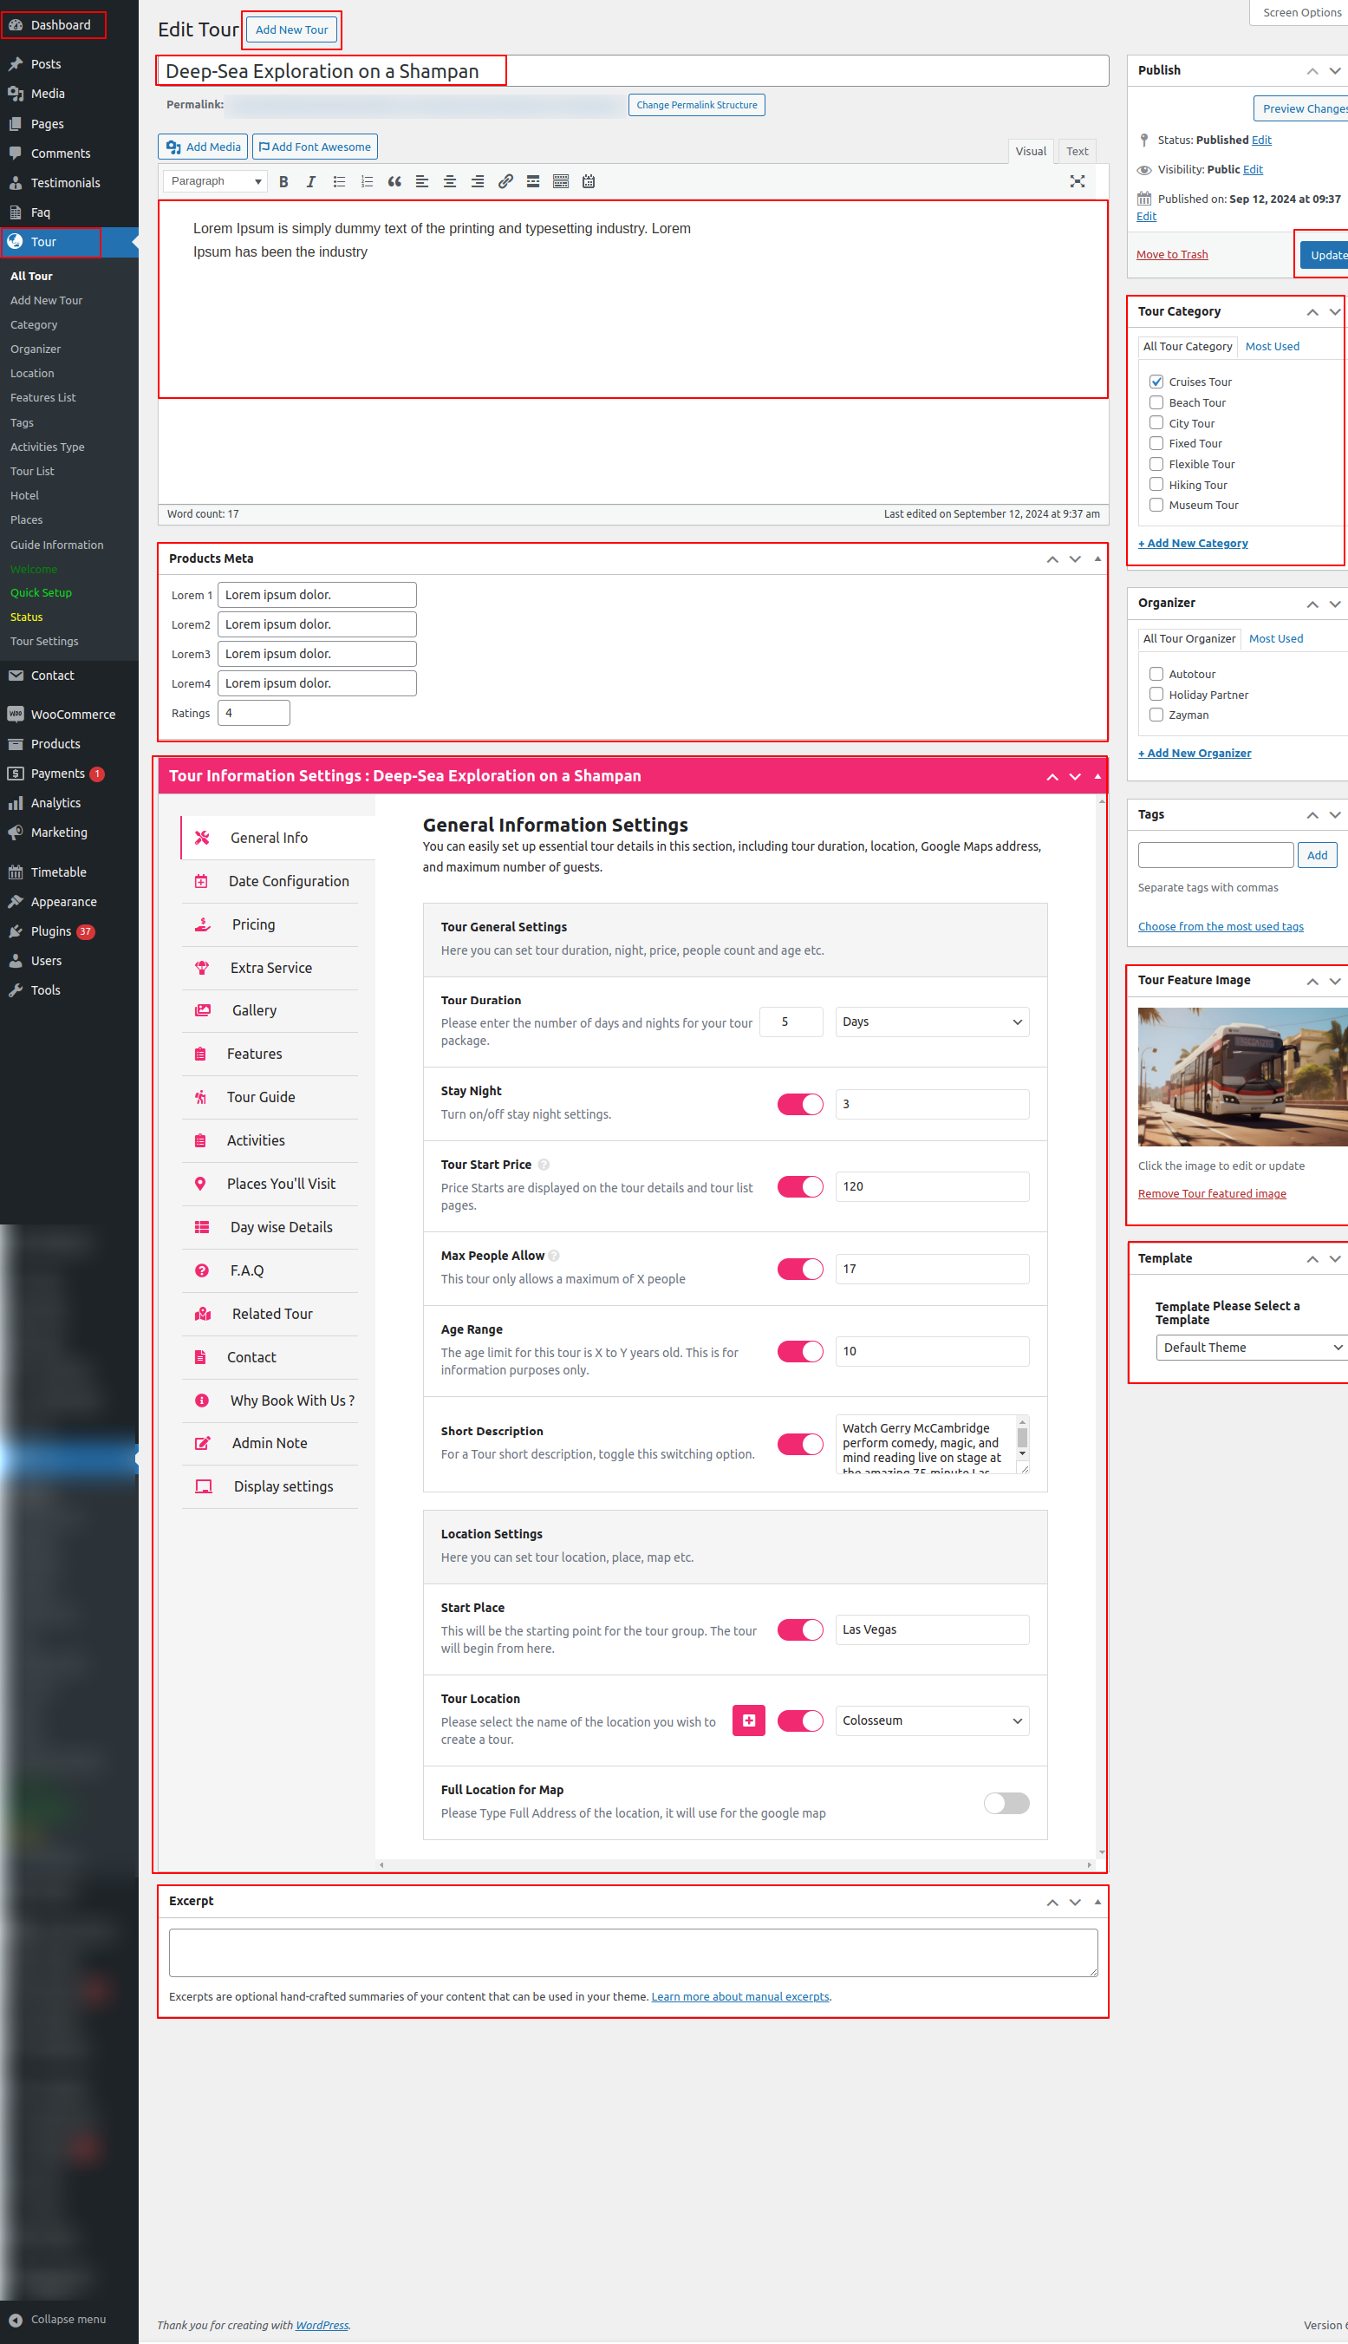Insert a blockquote using toolbar icon

pos(394,181)
